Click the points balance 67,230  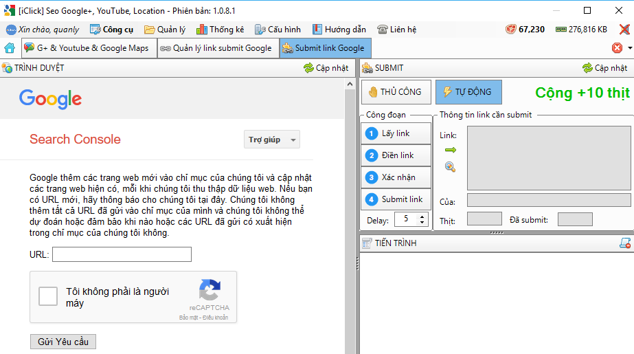[x=525, y=29]
